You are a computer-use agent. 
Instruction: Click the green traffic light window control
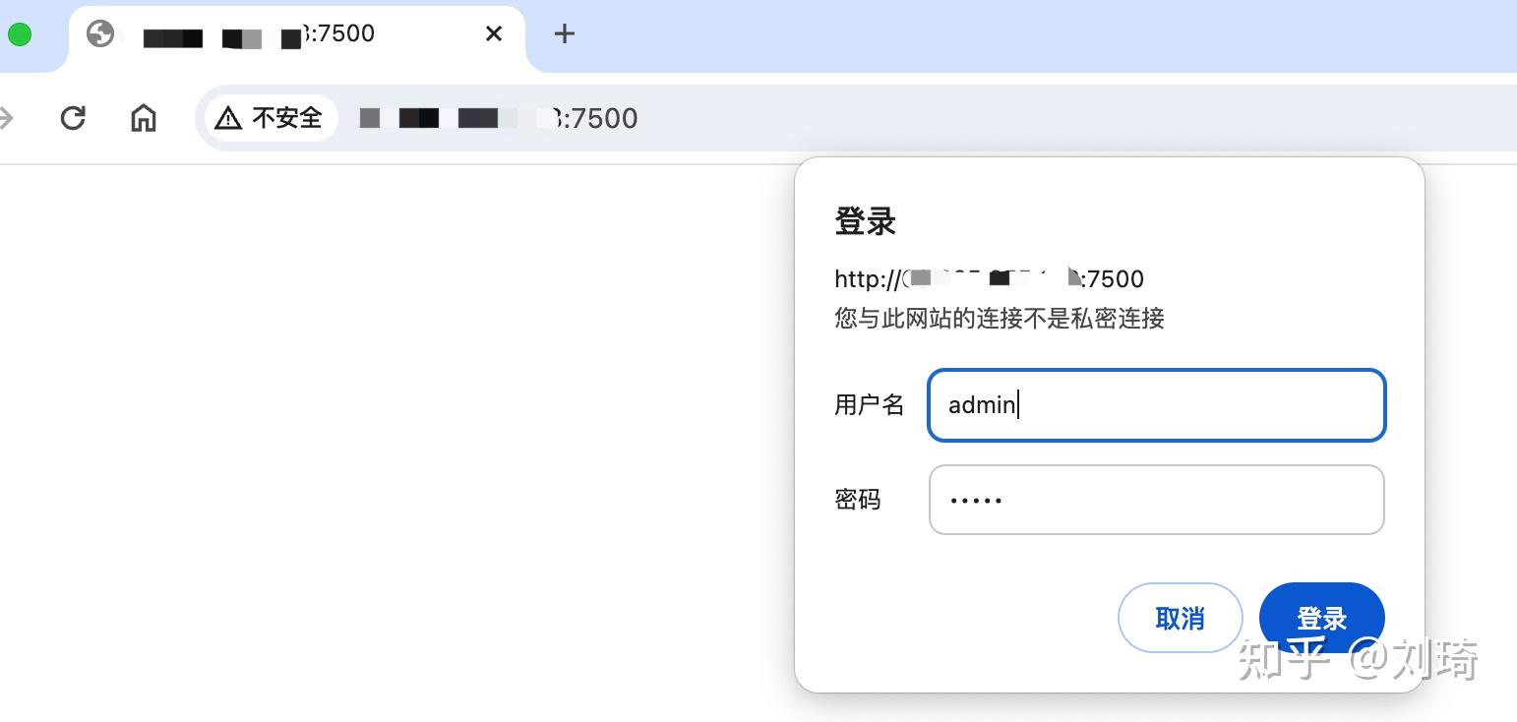coord(19,32)
